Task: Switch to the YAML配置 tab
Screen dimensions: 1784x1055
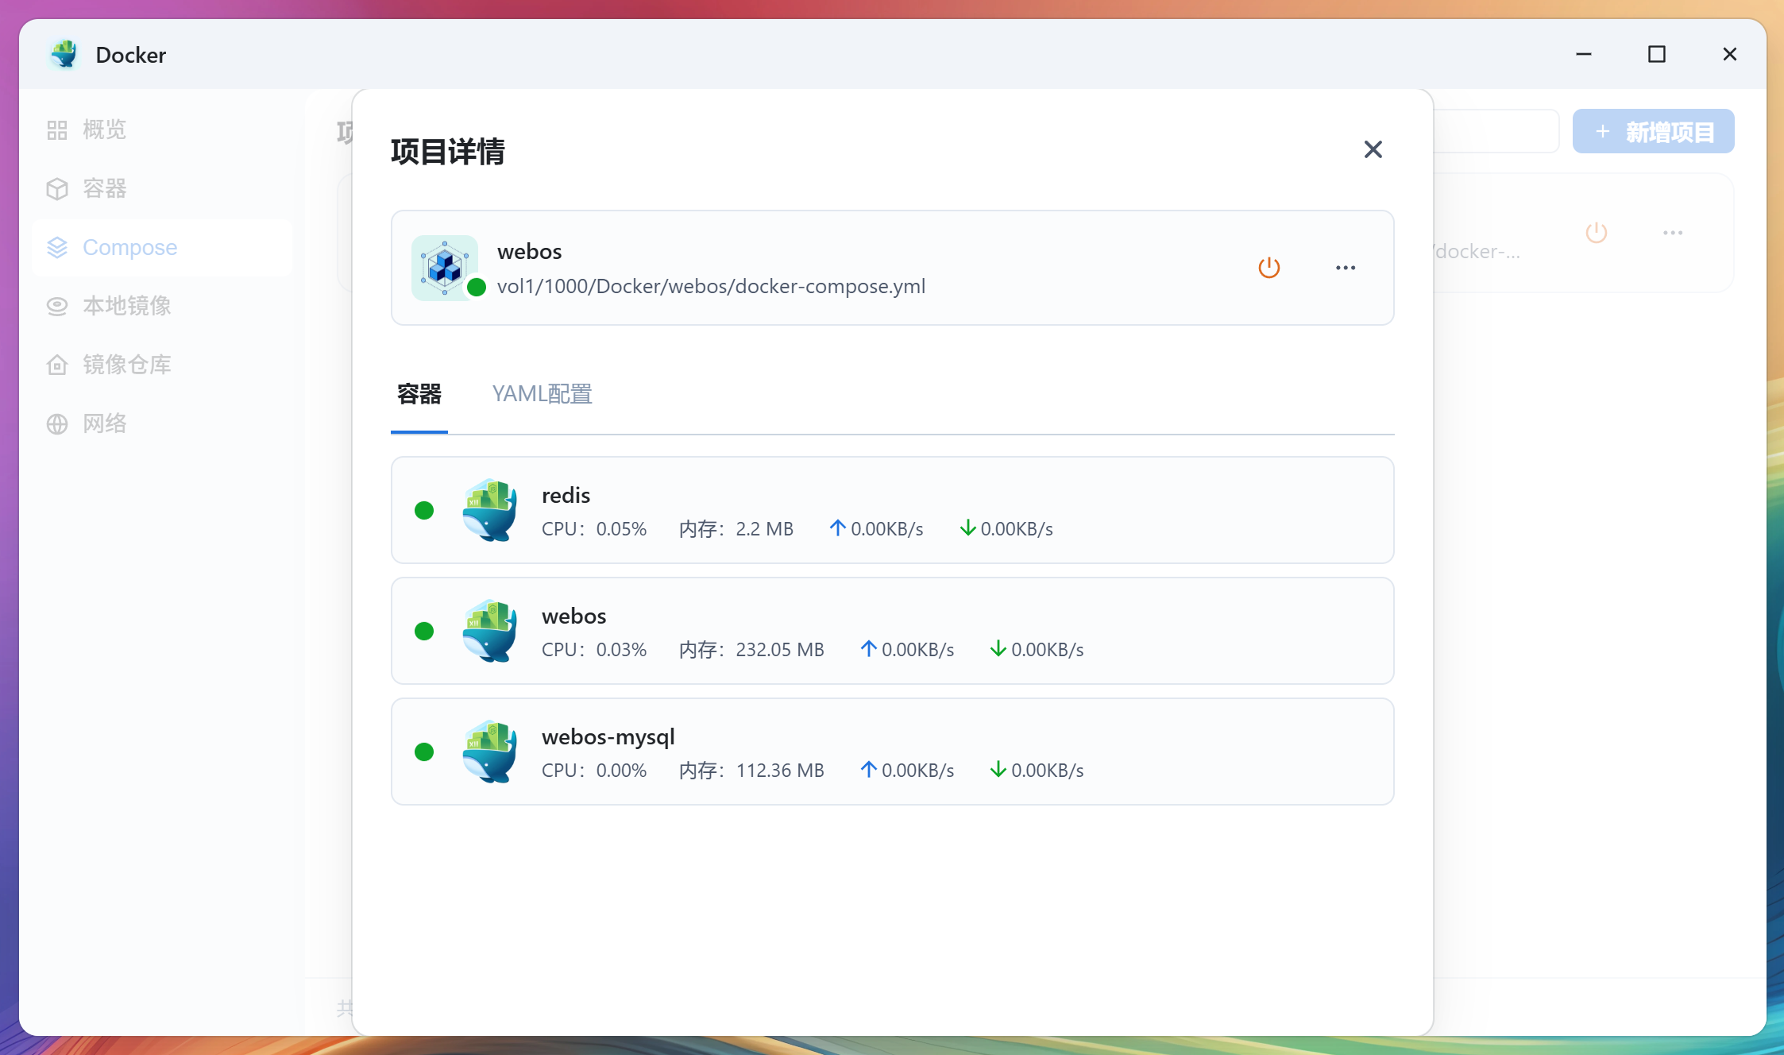Action: coord(541,394)
